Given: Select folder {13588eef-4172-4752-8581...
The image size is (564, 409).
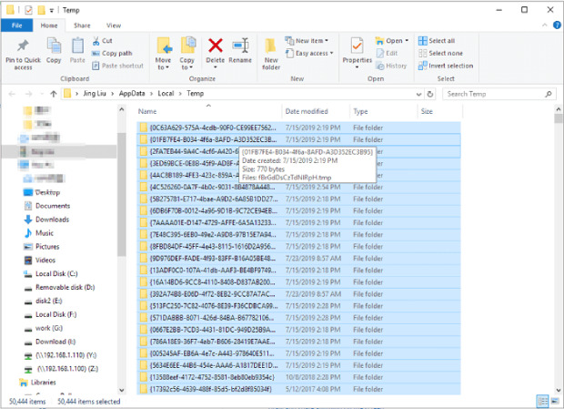Looking at the screenshot, I should click(x=298, y=377).
